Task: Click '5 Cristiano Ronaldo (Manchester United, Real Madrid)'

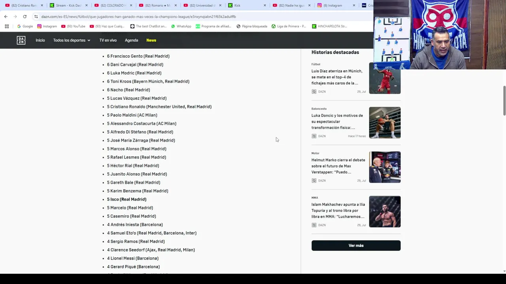Action: [159, 106]
